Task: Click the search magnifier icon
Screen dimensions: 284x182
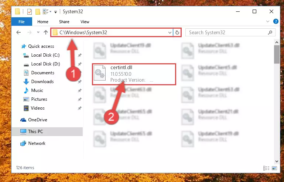Action: point(270,32)
